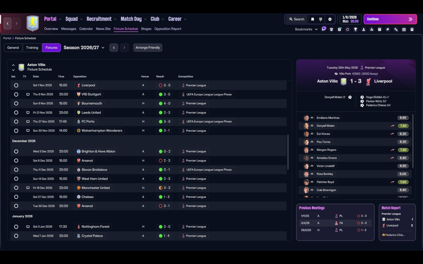423x264 pixels.
Task: Open the Messages tab
Action: tap(69, 29)
